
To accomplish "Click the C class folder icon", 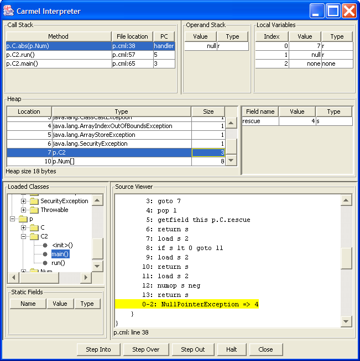I will click(34, 227).
